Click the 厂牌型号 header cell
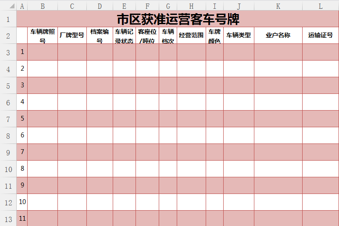Image resolution: width=339 pixels, height=226 pixels. pos(72,36)
